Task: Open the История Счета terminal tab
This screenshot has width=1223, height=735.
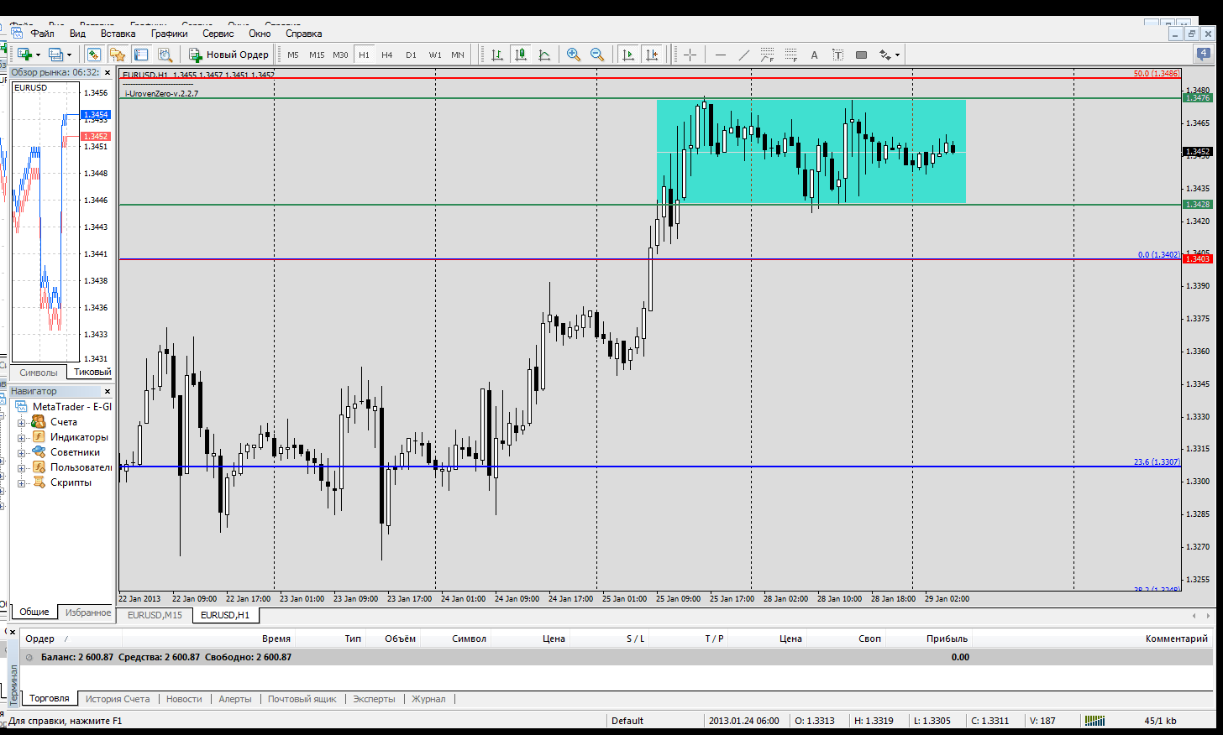Action: 117,699
